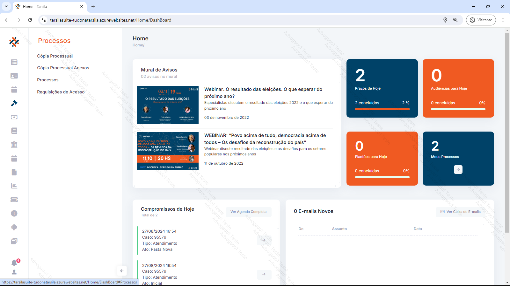510x286 pixels.
Task: Open Meus Processos arrow button
Action: click(458, 170)
